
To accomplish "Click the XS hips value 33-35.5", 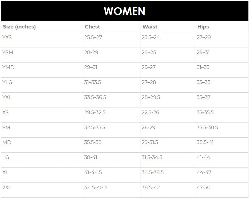I will point(205,112).
